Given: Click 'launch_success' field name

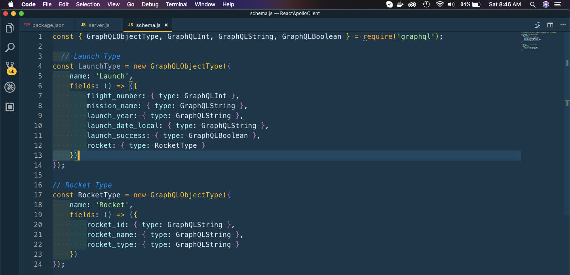Looking at the screenshot, I should (116, 136).
